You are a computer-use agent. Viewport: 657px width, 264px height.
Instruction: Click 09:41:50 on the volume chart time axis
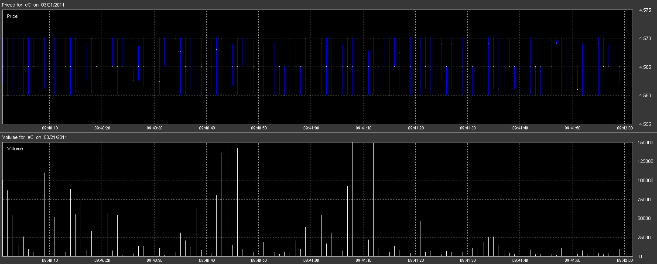(x=572, y=261)
